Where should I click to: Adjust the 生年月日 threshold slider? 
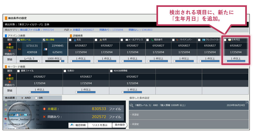click(235, 61)
